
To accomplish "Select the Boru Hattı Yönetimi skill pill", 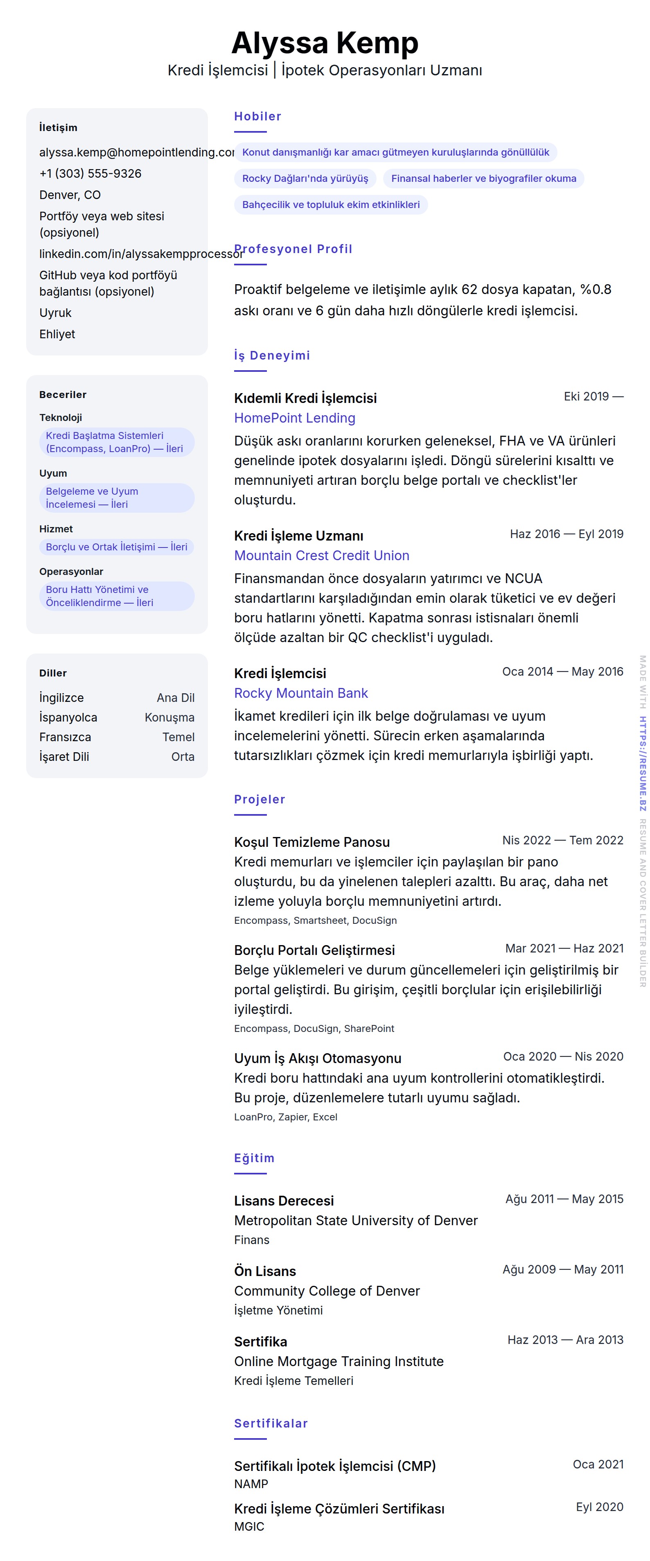I will coord(116,596).
